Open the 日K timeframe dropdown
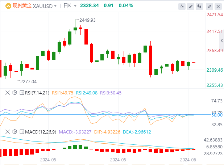The height and width of the screenshot is (165, 224). point(70,6)
